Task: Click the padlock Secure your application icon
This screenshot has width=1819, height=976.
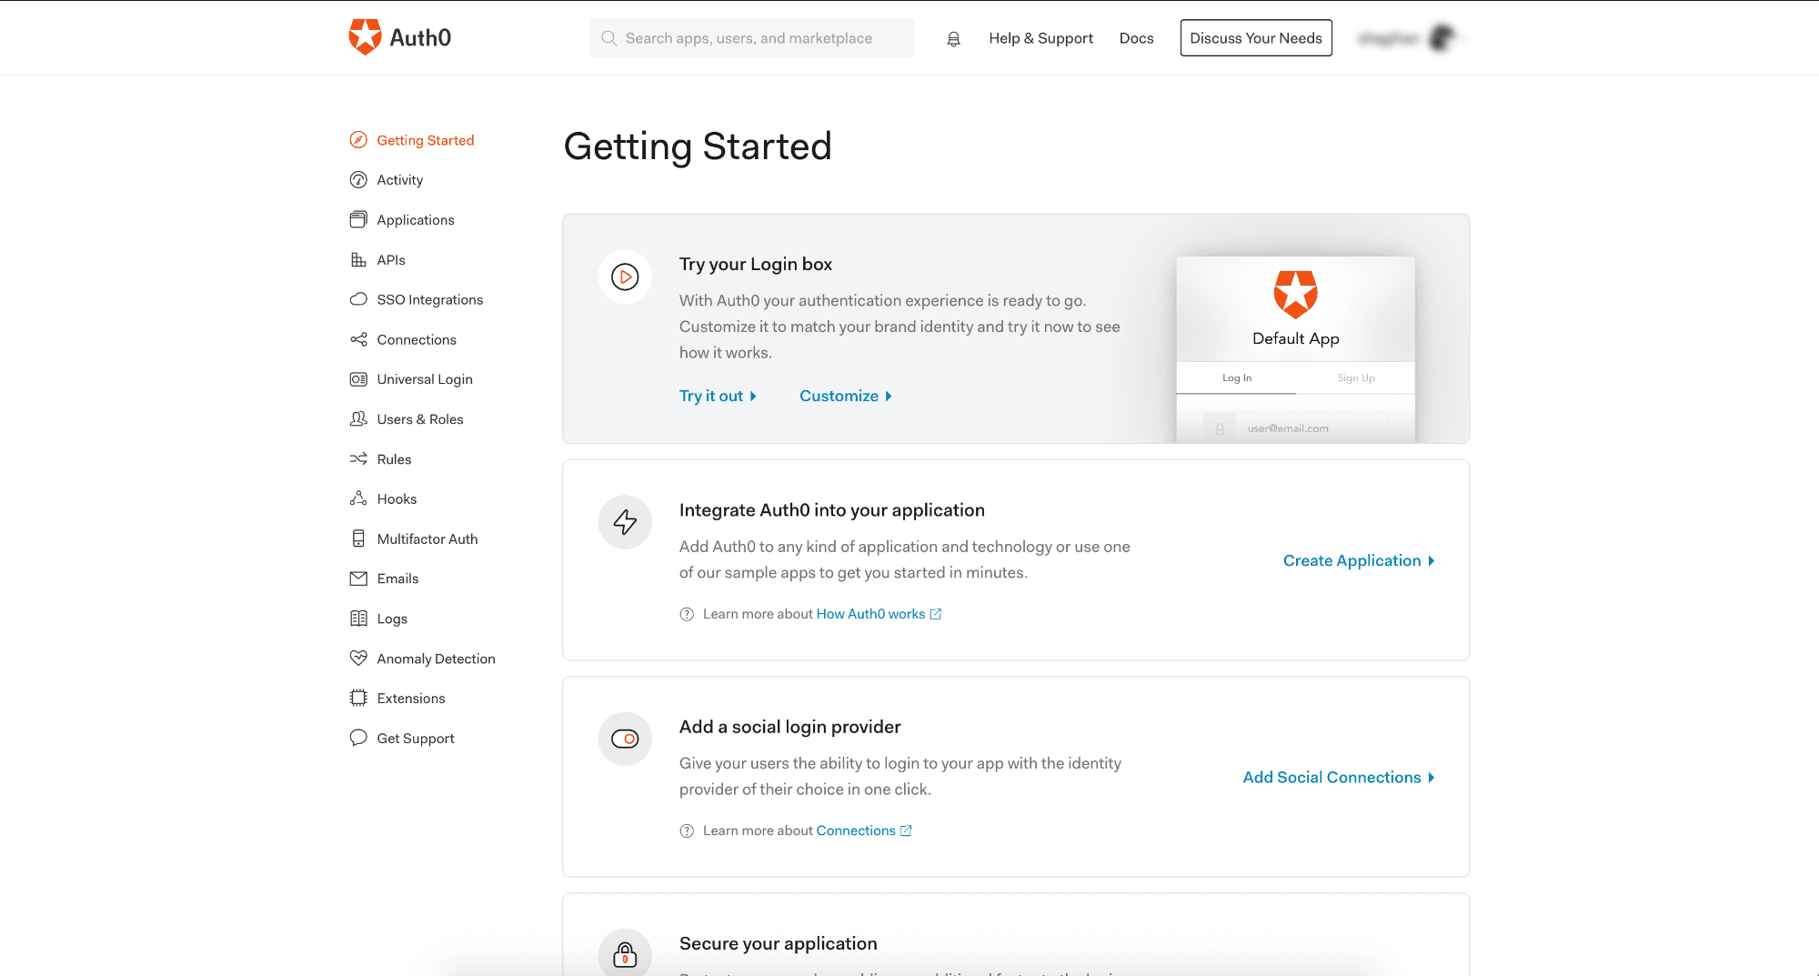Action: [625, 954]
